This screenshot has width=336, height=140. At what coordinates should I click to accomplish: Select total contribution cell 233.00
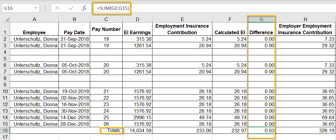[182, 130]
